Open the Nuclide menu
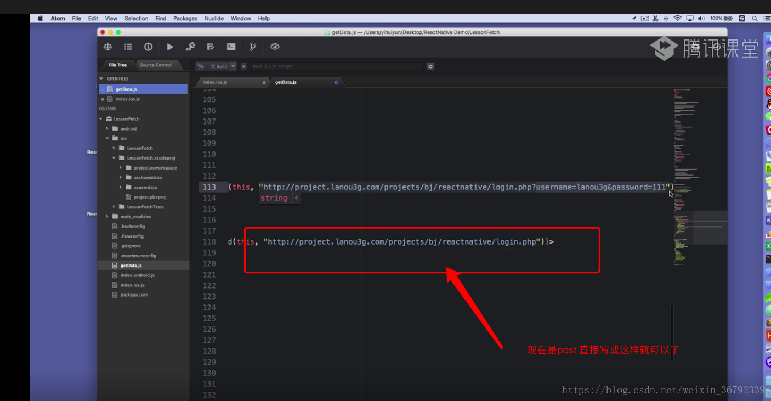The width and height of the screenshot is (771, 401). pyautogui.click(x=214, y=19)
